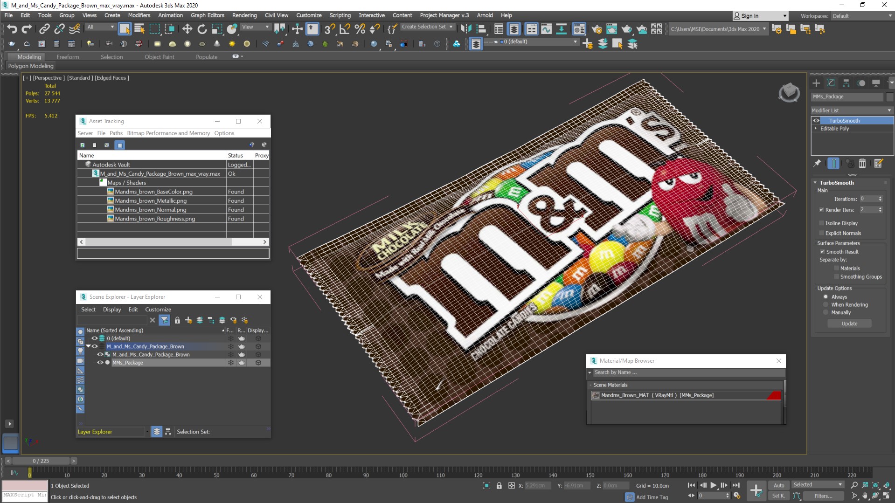Toggle visibility of 0 (default) layer
This screenshot has height=503, width=895.
click(x=94, y=338)
